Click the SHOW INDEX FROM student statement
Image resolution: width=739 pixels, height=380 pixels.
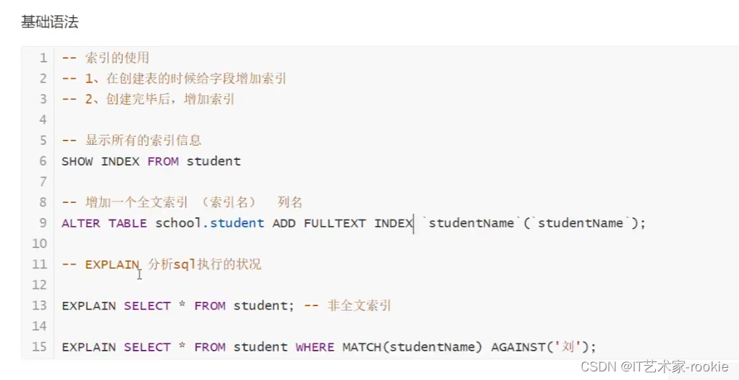coord(151,161)
